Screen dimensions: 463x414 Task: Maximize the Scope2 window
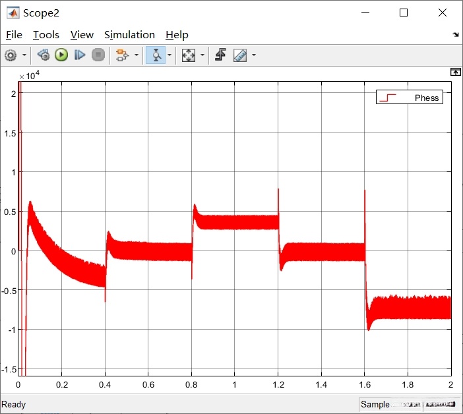(404, 13)
